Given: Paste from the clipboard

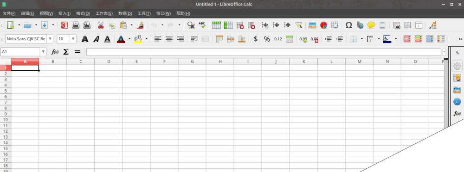Looking at the screenshot, I should pos(123,25).
